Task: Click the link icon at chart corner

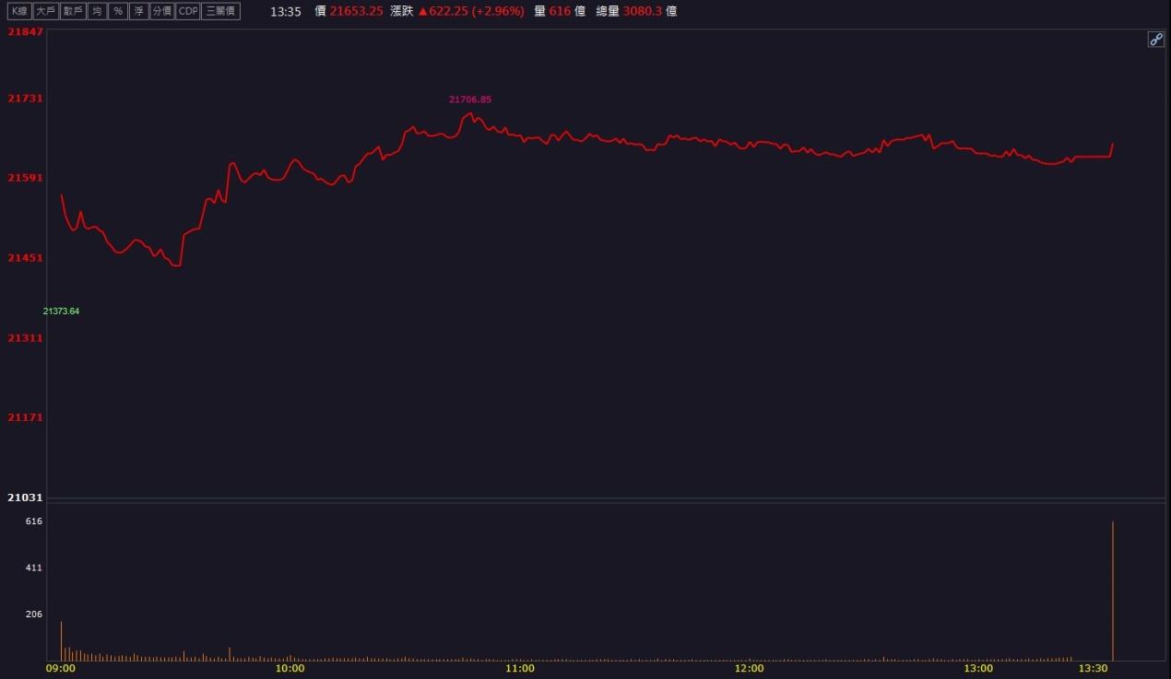Action: [1155, 39]
